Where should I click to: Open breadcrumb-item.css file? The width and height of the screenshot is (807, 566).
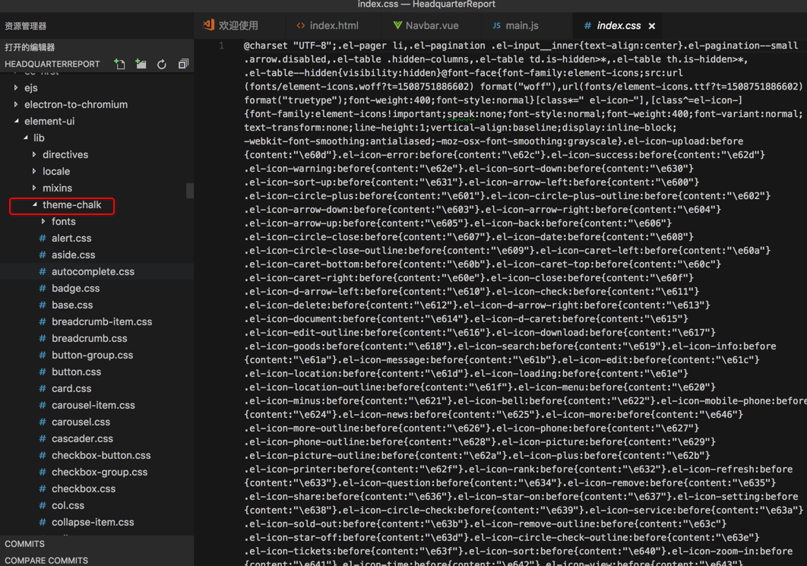point(101,322)
